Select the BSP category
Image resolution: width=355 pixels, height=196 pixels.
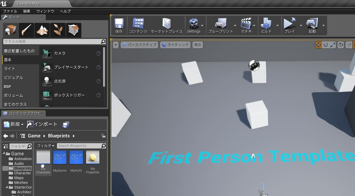(x=20, y=86)
